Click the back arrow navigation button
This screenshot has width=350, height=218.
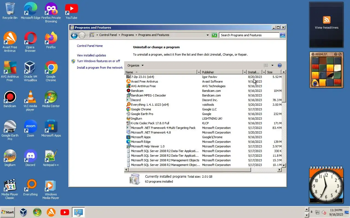pos(74,35)
